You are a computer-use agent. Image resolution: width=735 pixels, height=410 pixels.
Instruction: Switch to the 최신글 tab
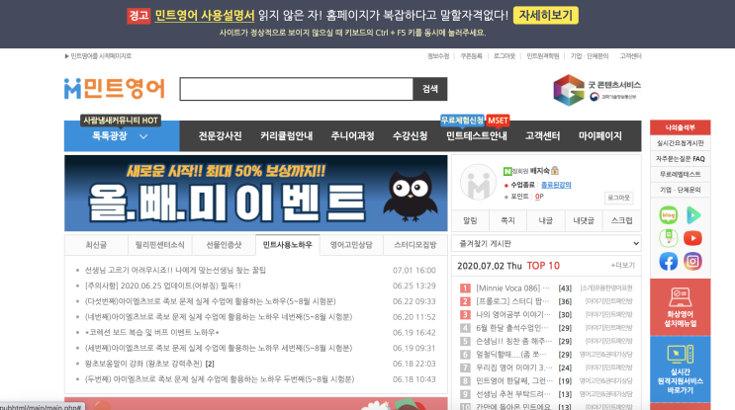pyautogui.click(x=96, y=245)
